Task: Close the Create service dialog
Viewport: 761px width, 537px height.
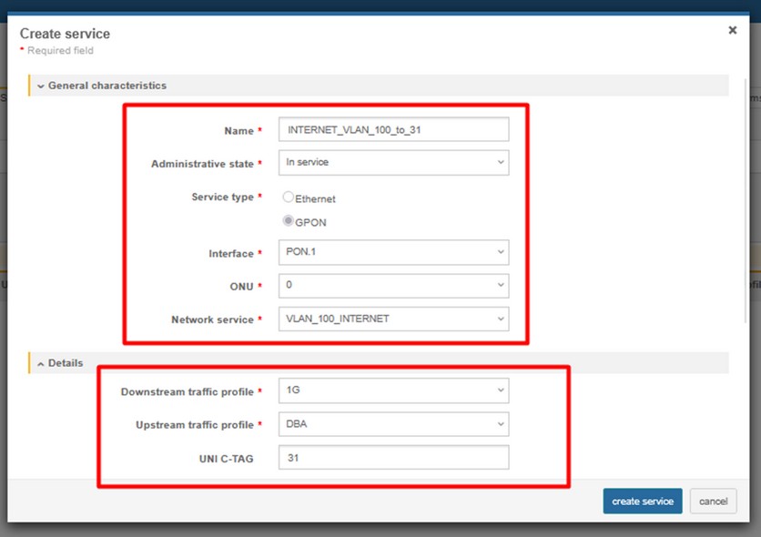Action: tap(732, 30)
